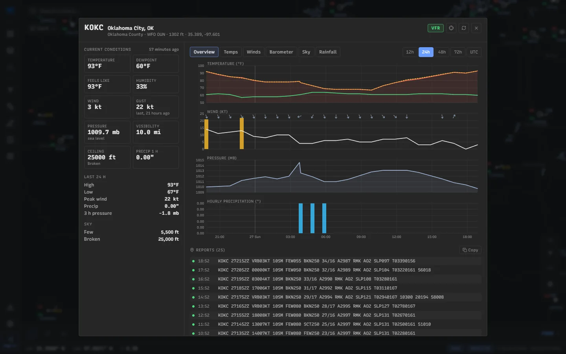Show the Barometer tab
Screen dimensions: 566x354
(x=281, y=52)
